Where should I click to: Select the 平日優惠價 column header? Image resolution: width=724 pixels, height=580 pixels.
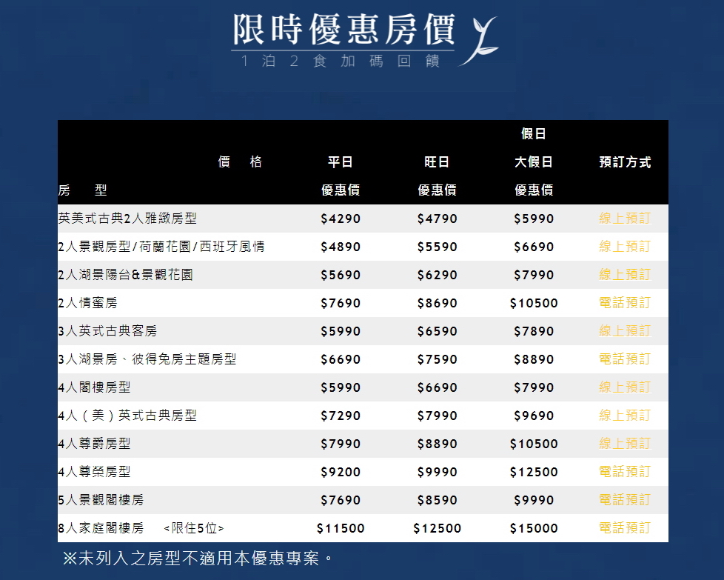pyautogui.click(x=341, y=176)
